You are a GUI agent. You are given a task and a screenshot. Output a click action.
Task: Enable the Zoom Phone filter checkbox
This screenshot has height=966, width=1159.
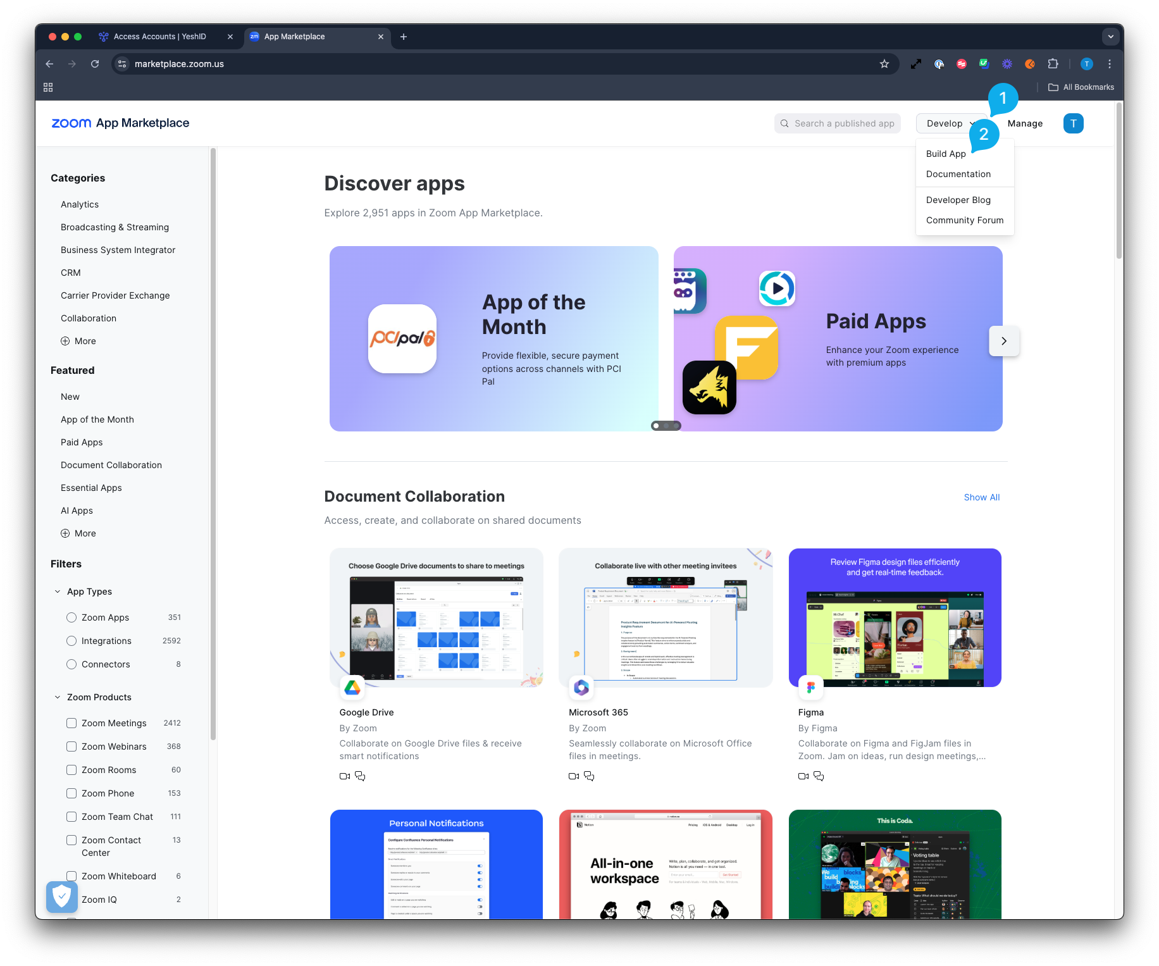[x=71, y=793]
